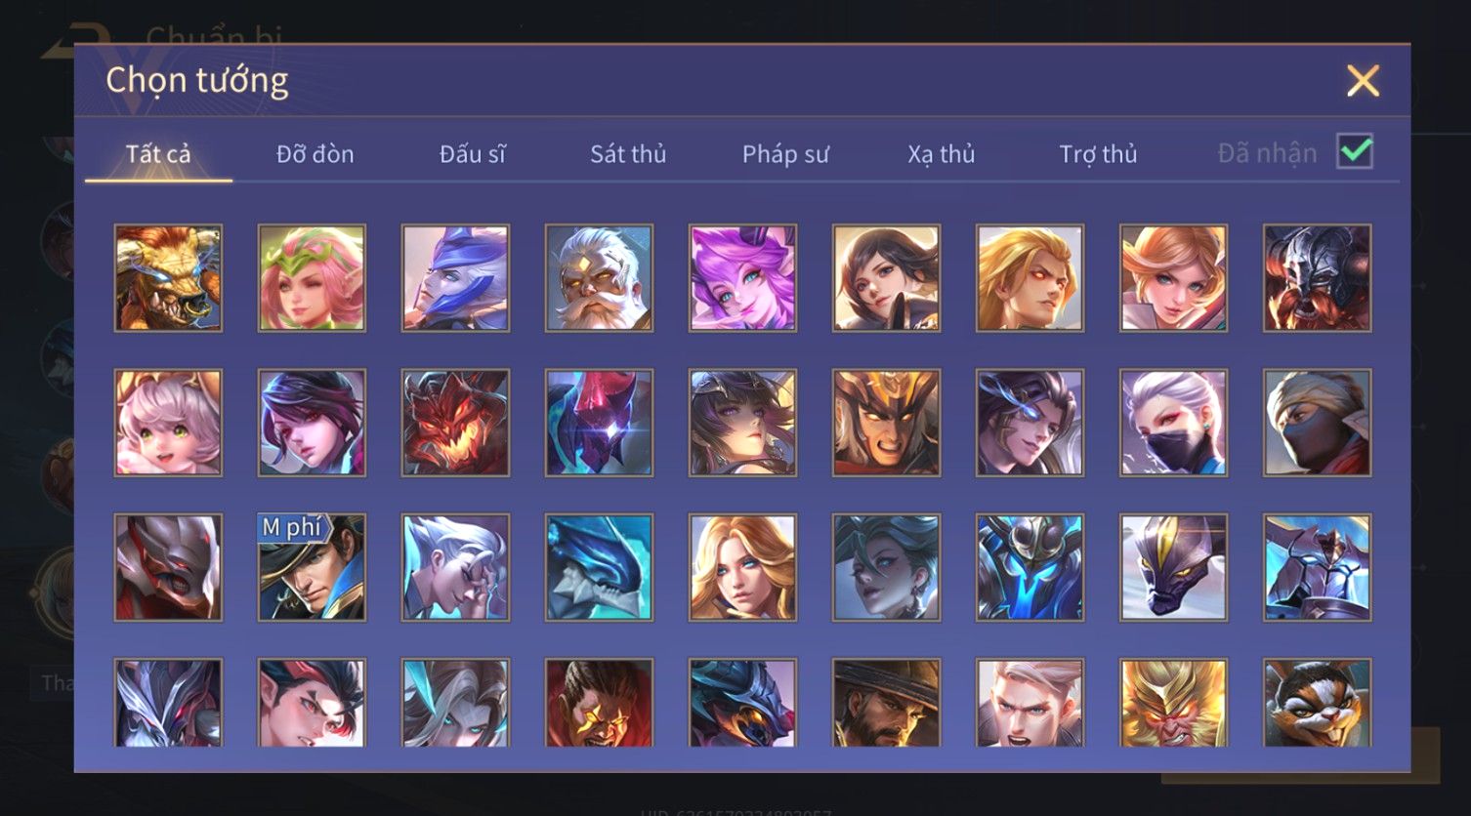1471x816 pixels.
Task: Switch to the Đỡ đòn tab
Action: 315,154
